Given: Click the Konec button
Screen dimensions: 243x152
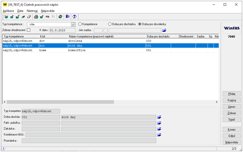Looking at the screenshot, I should (232, 129).
